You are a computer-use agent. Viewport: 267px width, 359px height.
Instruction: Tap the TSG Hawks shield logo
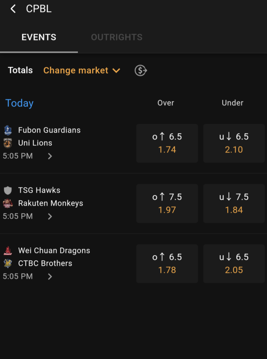pos(8,190)
